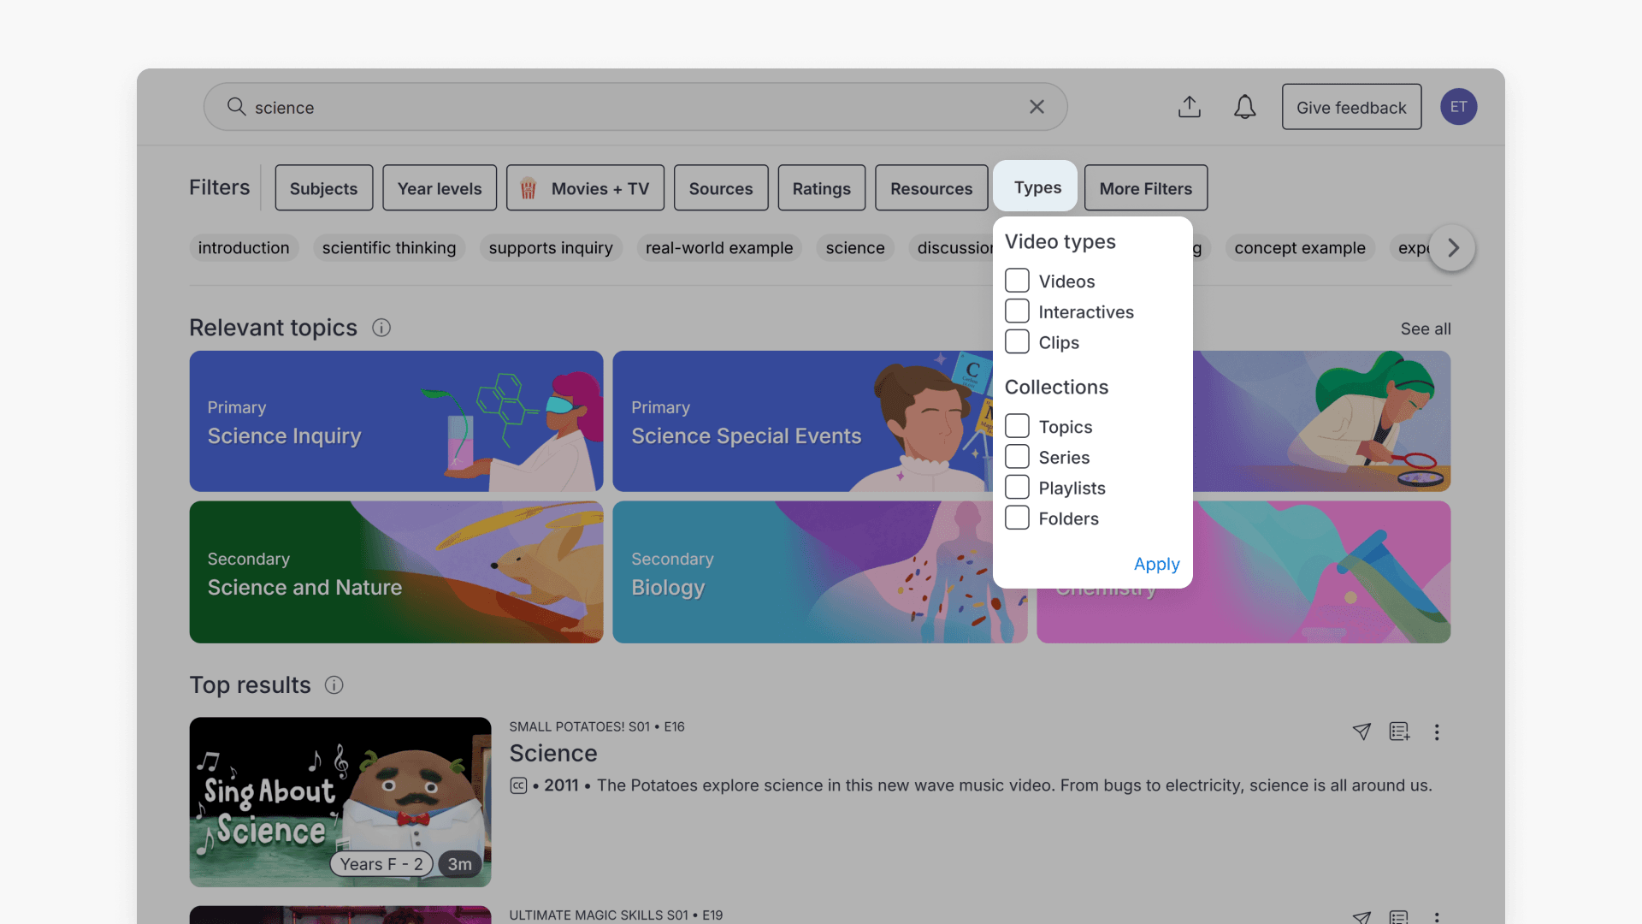
Task: Click the upload/share icon in header
Action: (x=1189, y=107)
